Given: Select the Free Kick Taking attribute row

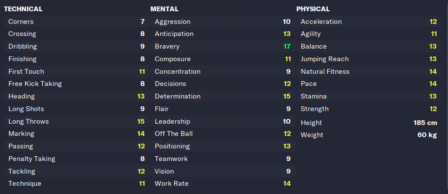Looking at the screenshot, I should (76, 84).
